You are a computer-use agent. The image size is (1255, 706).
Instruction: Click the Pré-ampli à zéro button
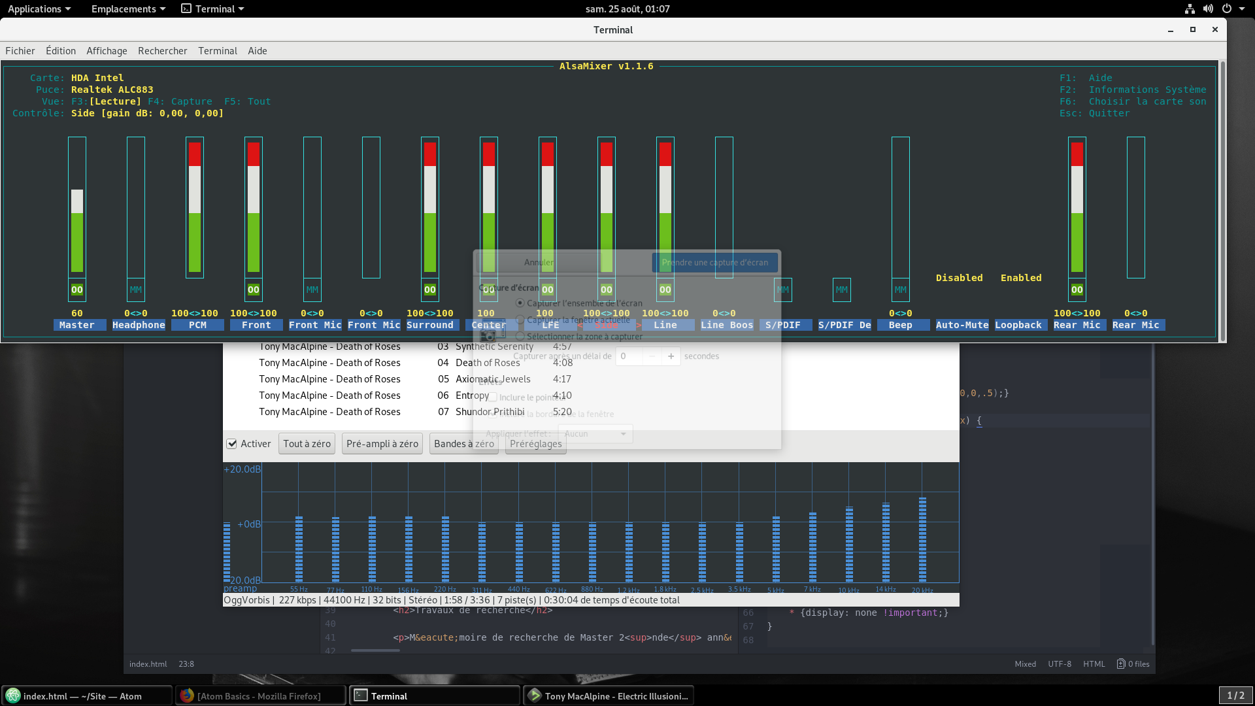(x=382, y=444)
